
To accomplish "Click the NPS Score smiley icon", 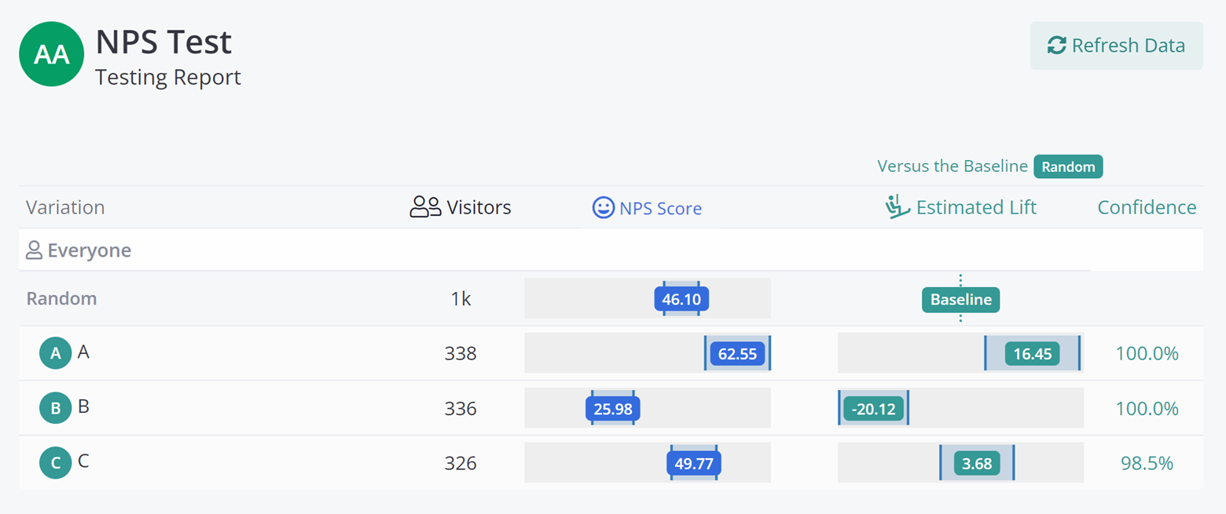I will pos(603,207).
